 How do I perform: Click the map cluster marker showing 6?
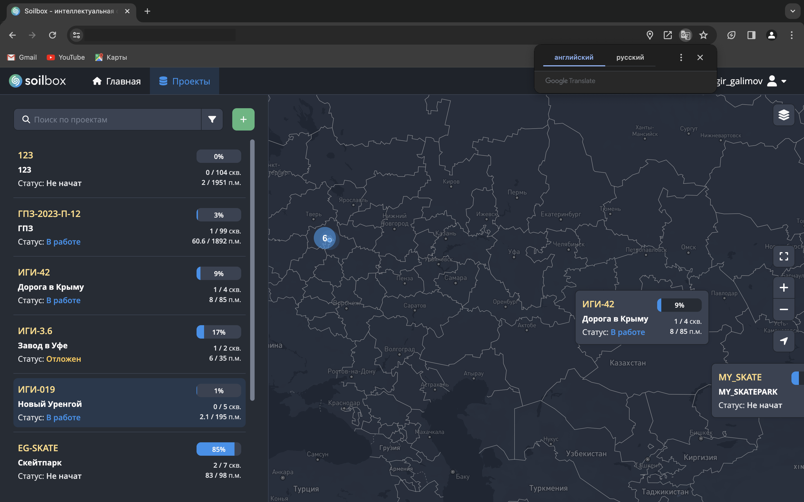[325, 238]
